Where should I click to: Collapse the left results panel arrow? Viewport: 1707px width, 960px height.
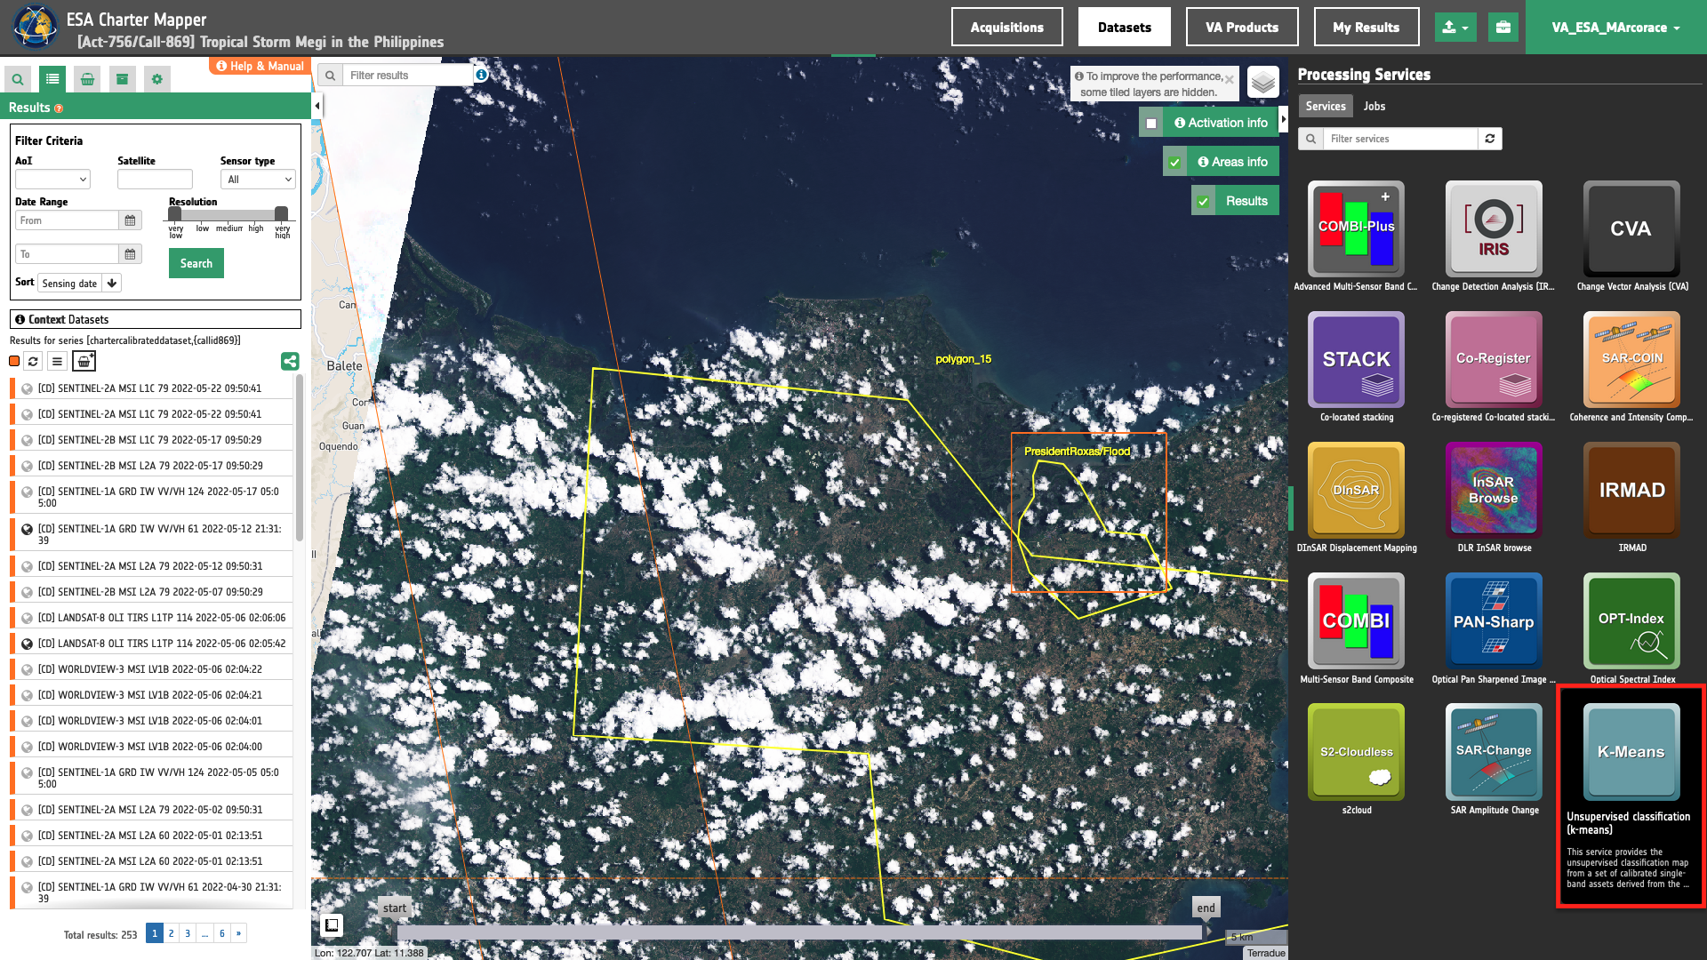tap(317, 106)
